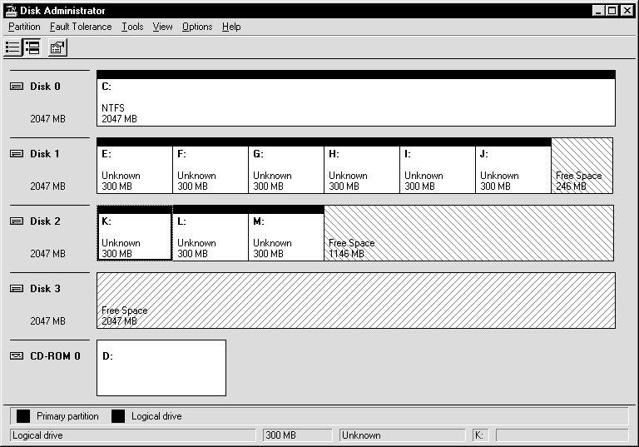The width and height of the screenshot is (639, 447).
Task: Select the D: CD-ROM volume
Action: tap(161, 368)
